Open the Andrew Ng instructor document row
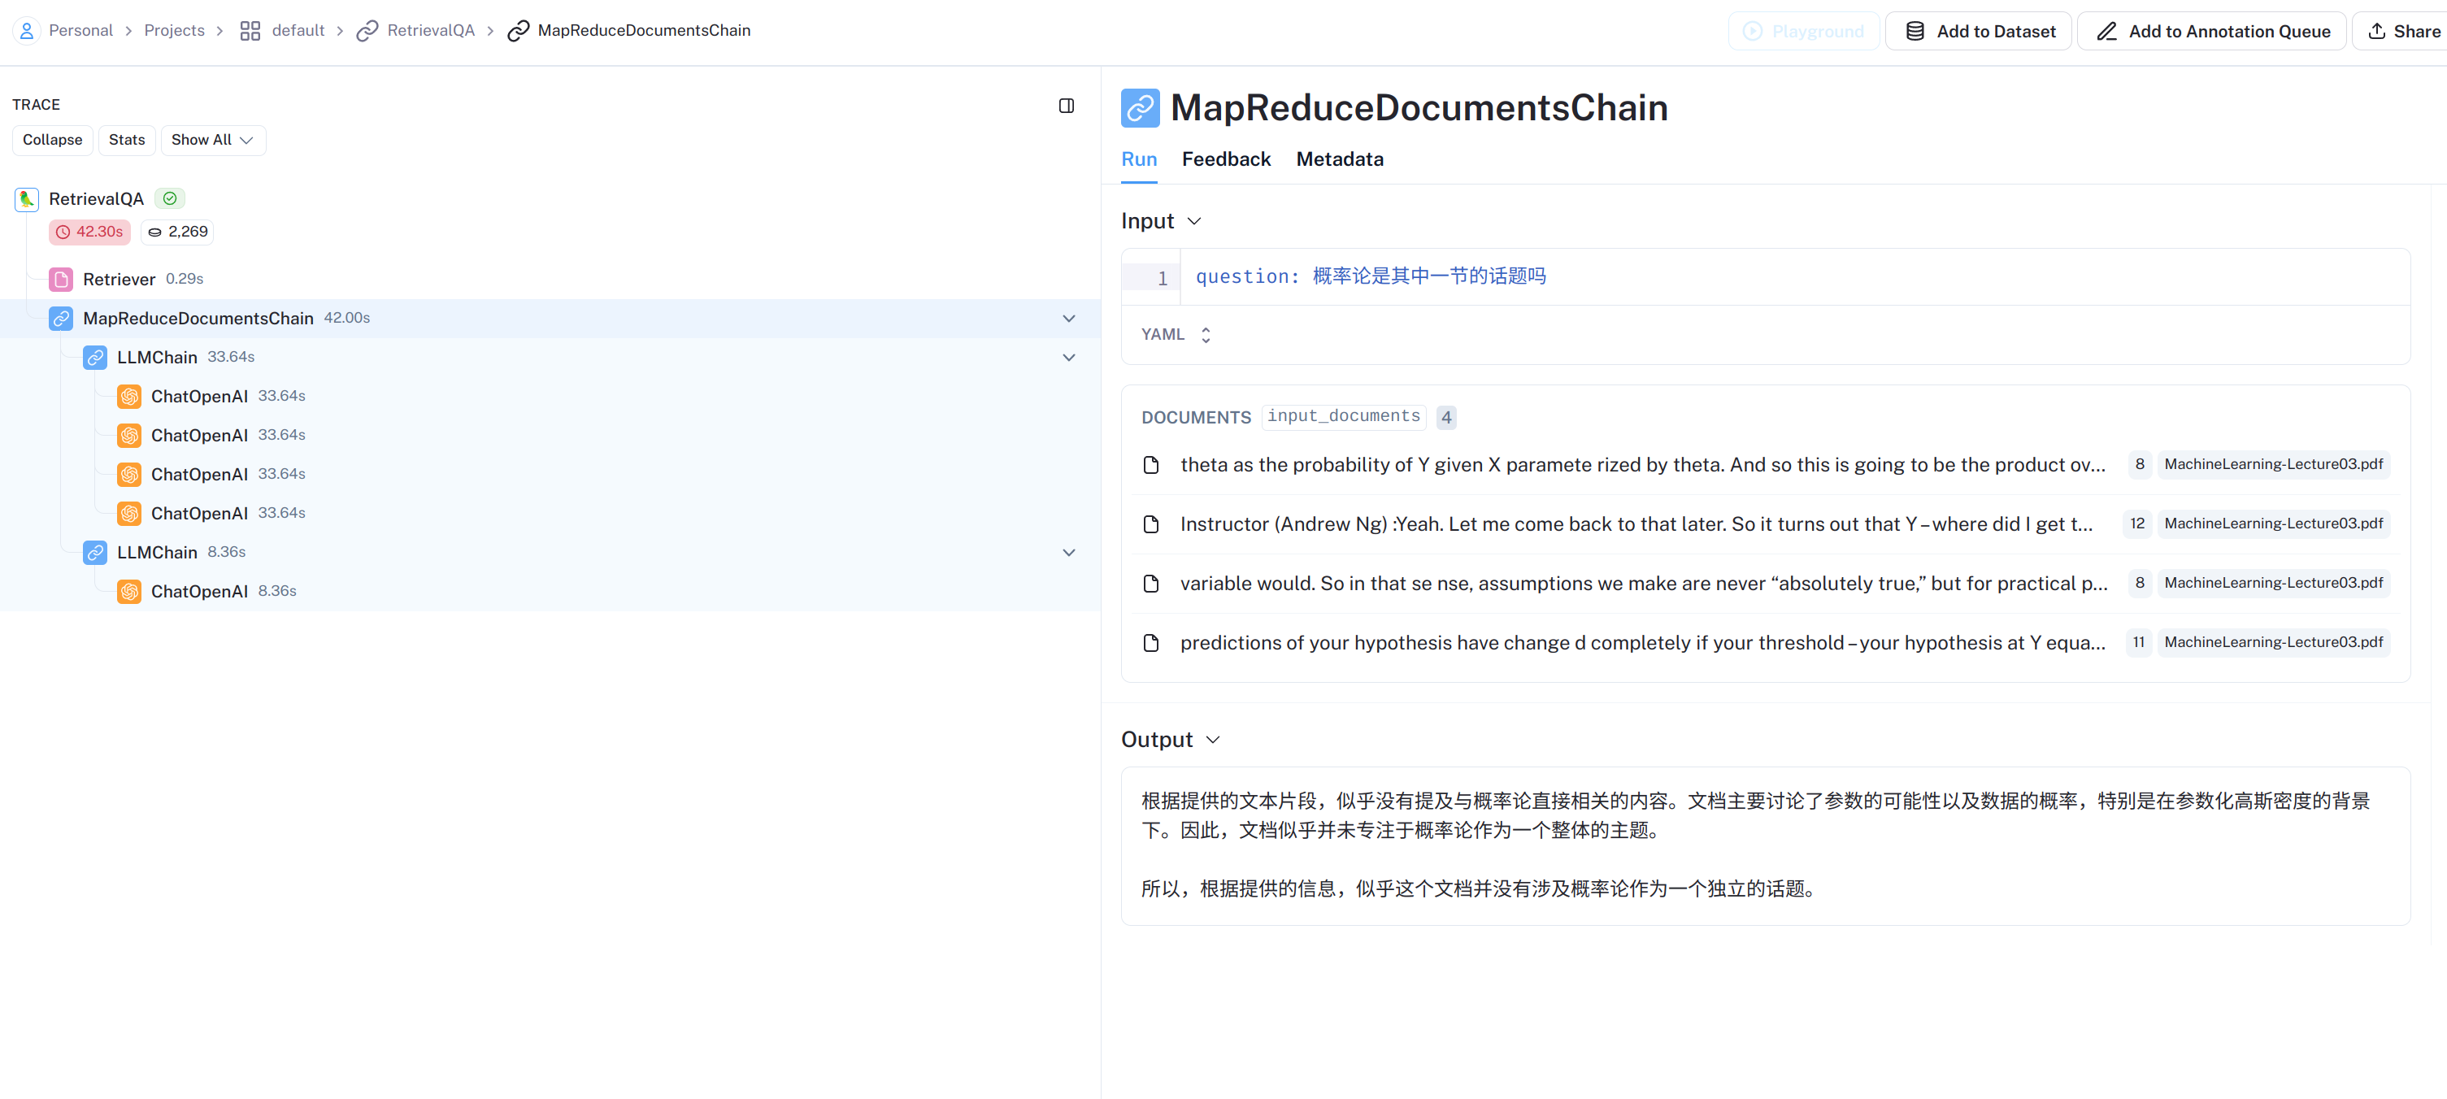 pos(1634,523)
